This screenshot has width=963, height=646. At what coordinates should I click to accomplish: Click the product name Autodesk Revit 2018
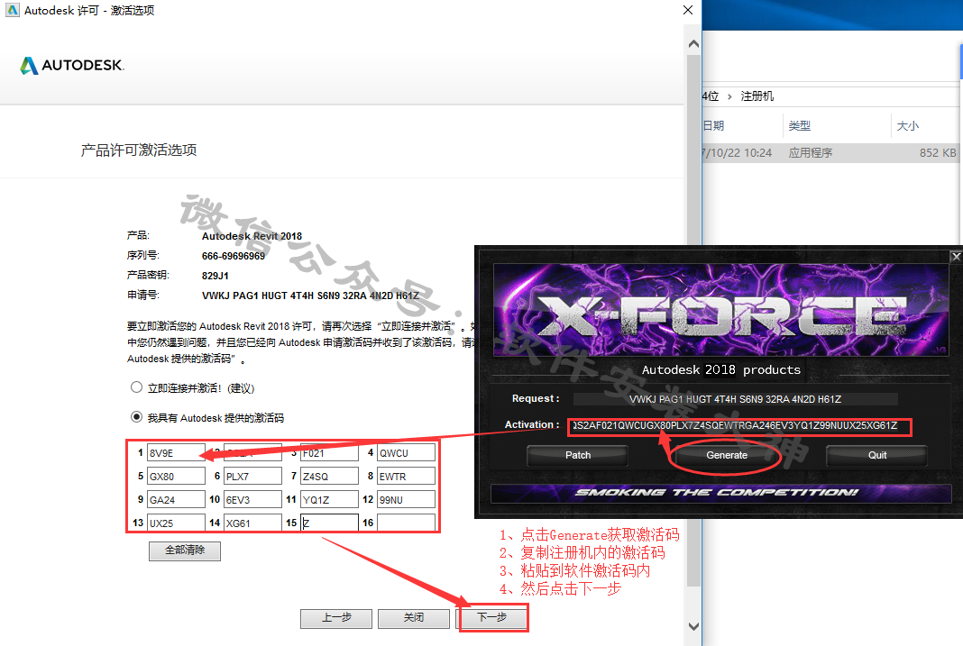click(x=252, y=236)
